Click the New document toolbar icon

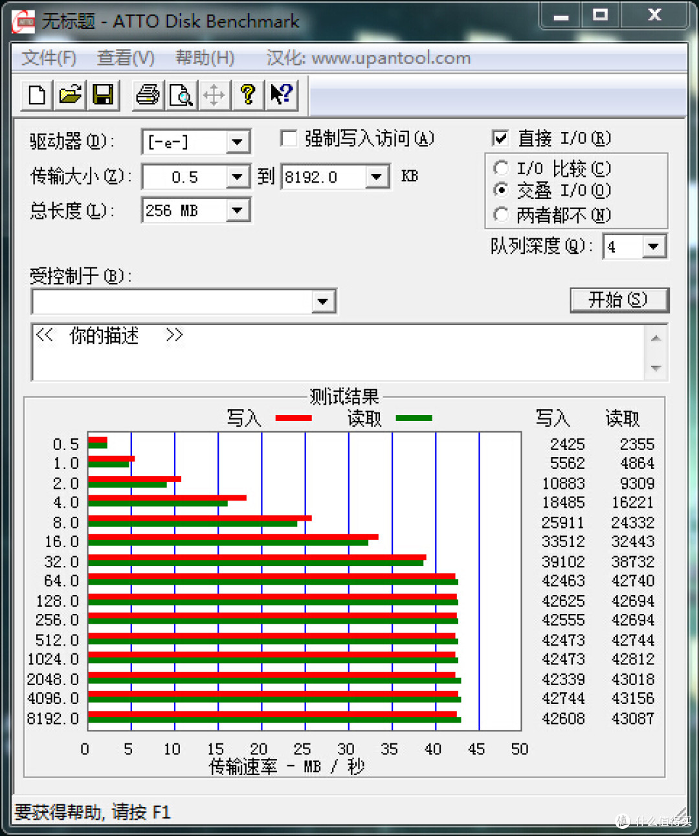[38, 95]
